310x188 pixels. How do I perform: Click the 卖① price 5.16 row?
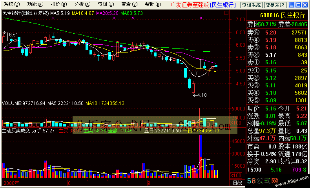pyautogui.click(x=277, y=62)
